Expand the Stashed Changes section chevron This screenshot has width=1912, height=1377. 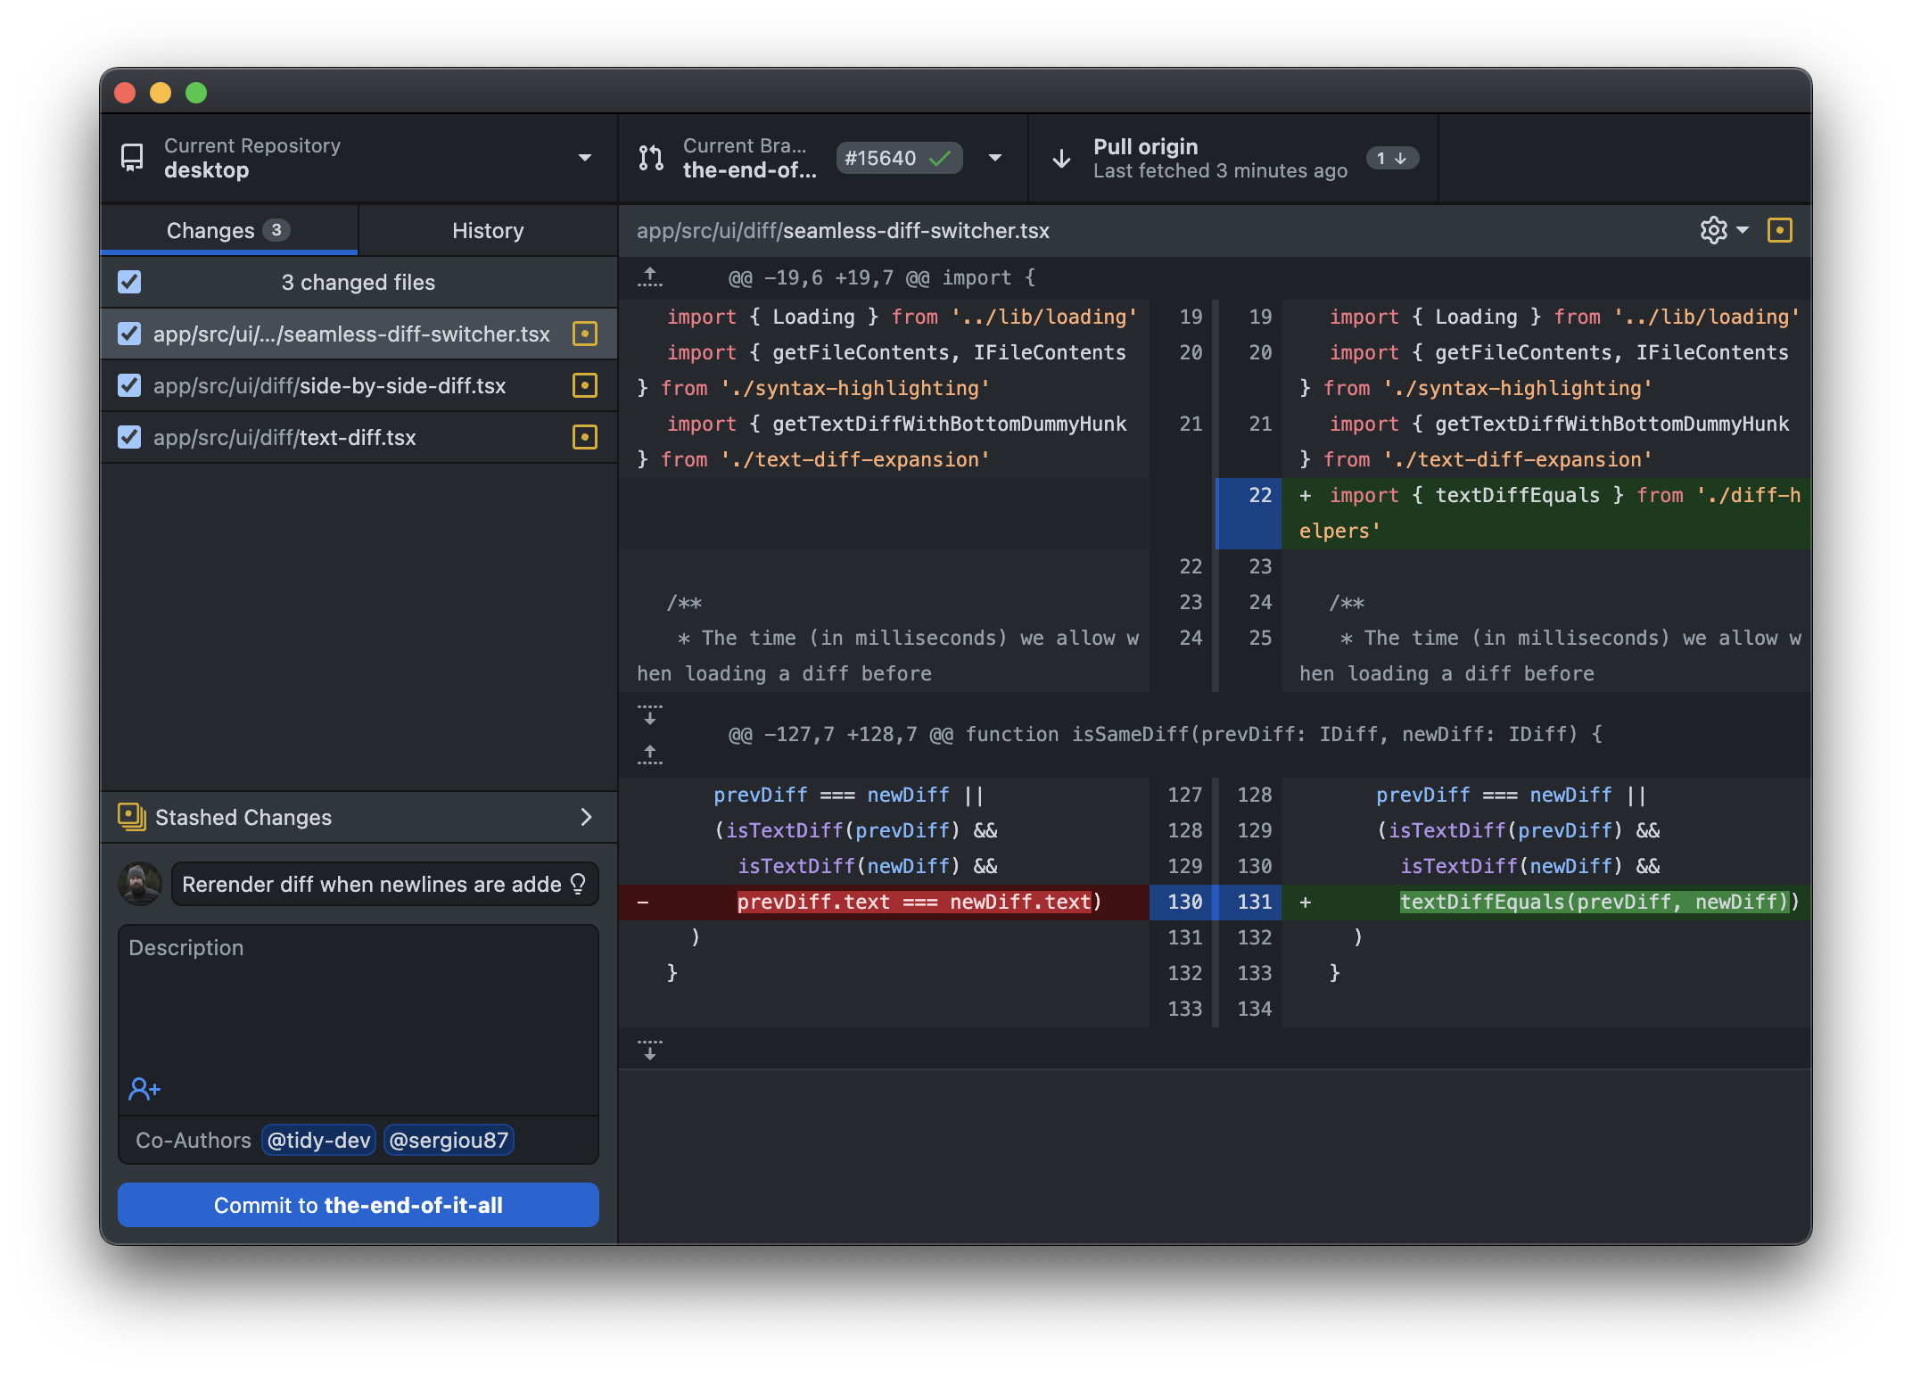tap(586, 817)
